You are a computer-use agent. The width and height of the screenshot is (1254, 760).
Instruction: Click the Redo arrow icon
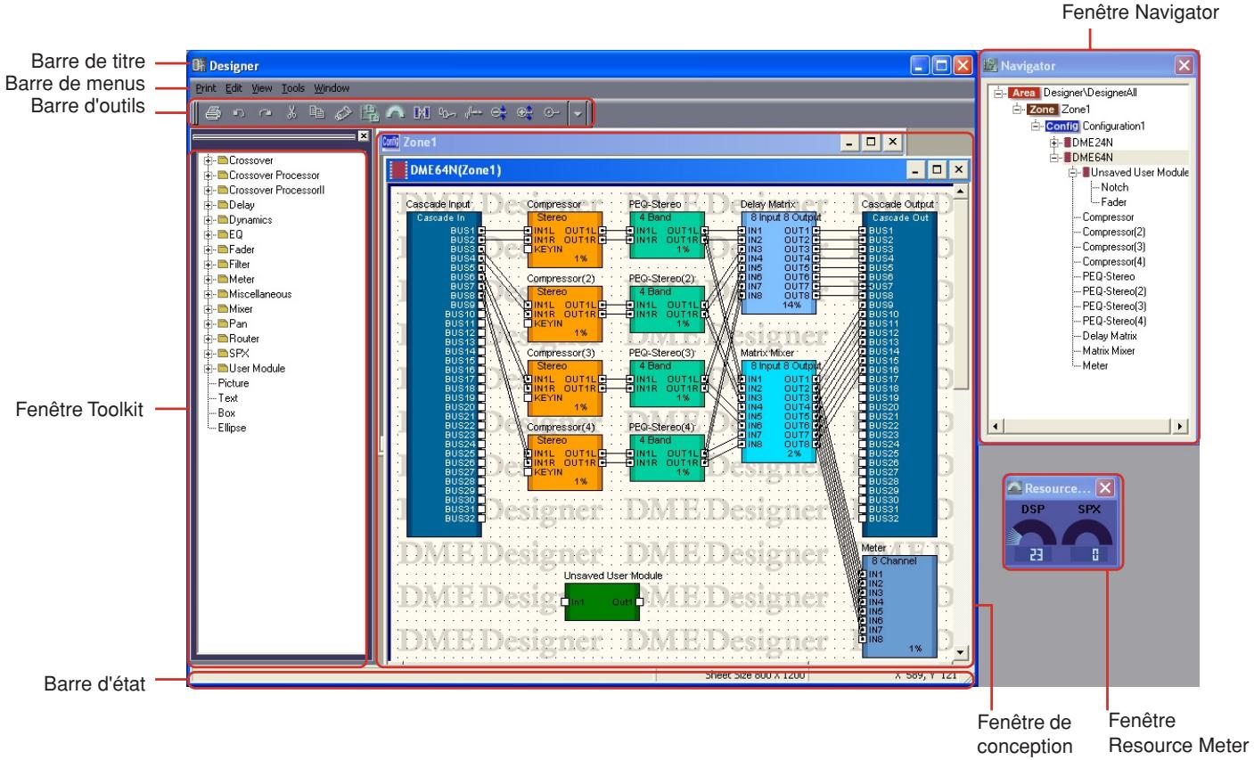[x=265, y=113]
